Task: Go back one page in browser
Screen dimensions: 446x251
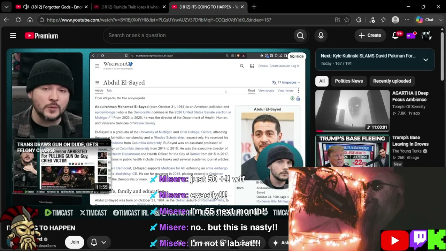Action: pyautogui.click(x=6, y=20)
